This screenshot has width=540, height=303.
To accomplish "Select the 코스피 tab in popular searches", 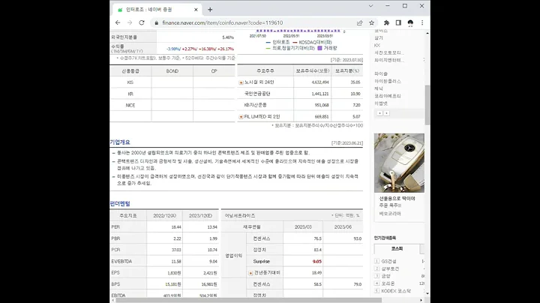I will point(397,248).
